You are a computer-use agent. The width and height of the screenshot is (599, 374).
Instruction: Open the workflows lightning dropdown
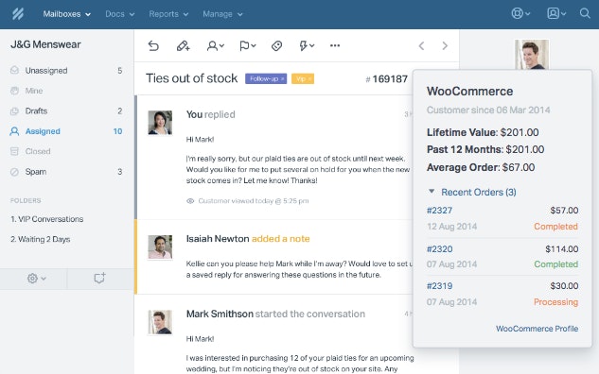coord(307,46)
